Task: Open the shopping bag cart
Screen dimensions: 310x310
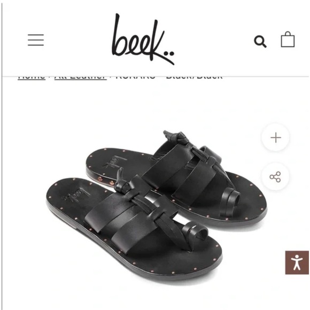Action: (288, 40)
